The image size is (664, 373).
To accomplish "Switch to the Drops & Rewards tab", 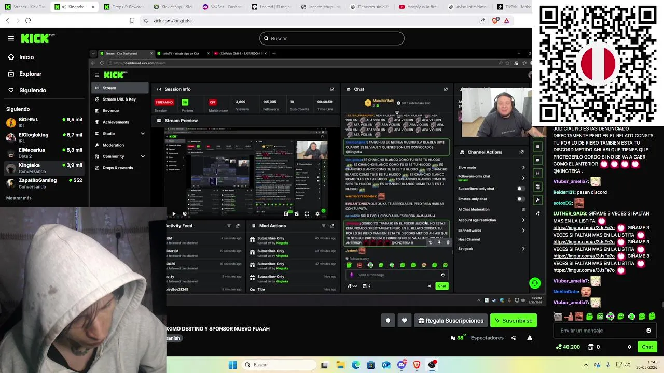I will (123, 7).
